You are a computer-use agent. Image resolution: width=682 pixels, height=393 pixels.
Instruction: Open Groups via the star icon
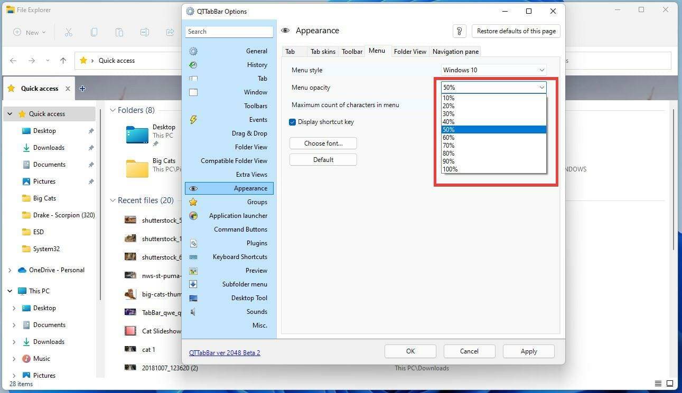[x=193, y=202]
